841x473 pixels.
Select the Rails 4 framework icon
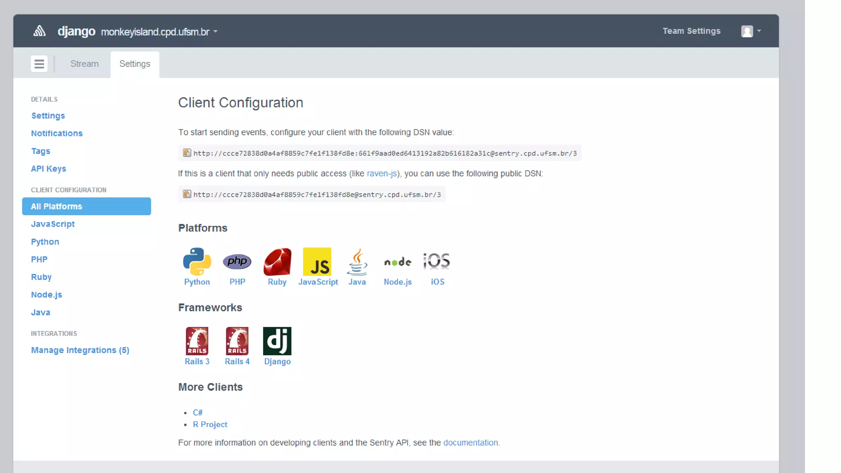(237, 341)
